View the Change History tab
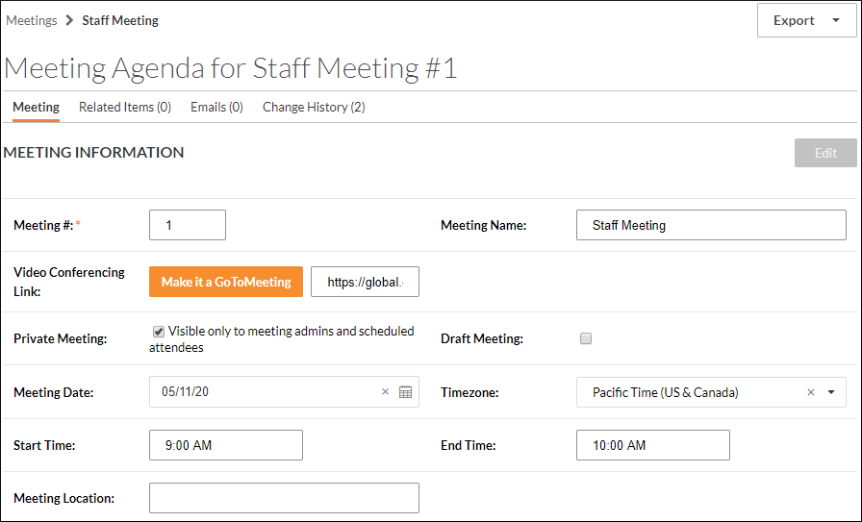The image size is (862, 522). click(314, 108)
